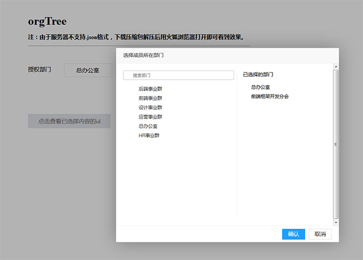Choose 运营事业群 from the department list
Image resolution: width=363 pixels, height=260 pixels.
pos(150,117)
